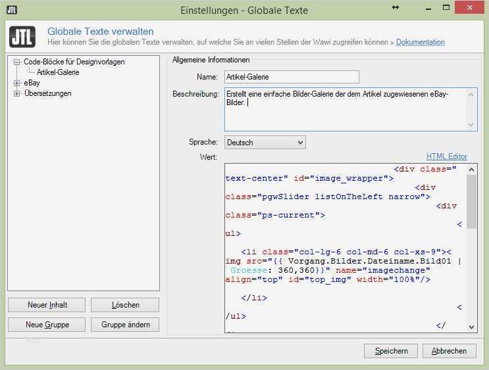489x370 pixels.
Task: Click the resize arrows icon in title bar
Action: (x=396, y=7)
